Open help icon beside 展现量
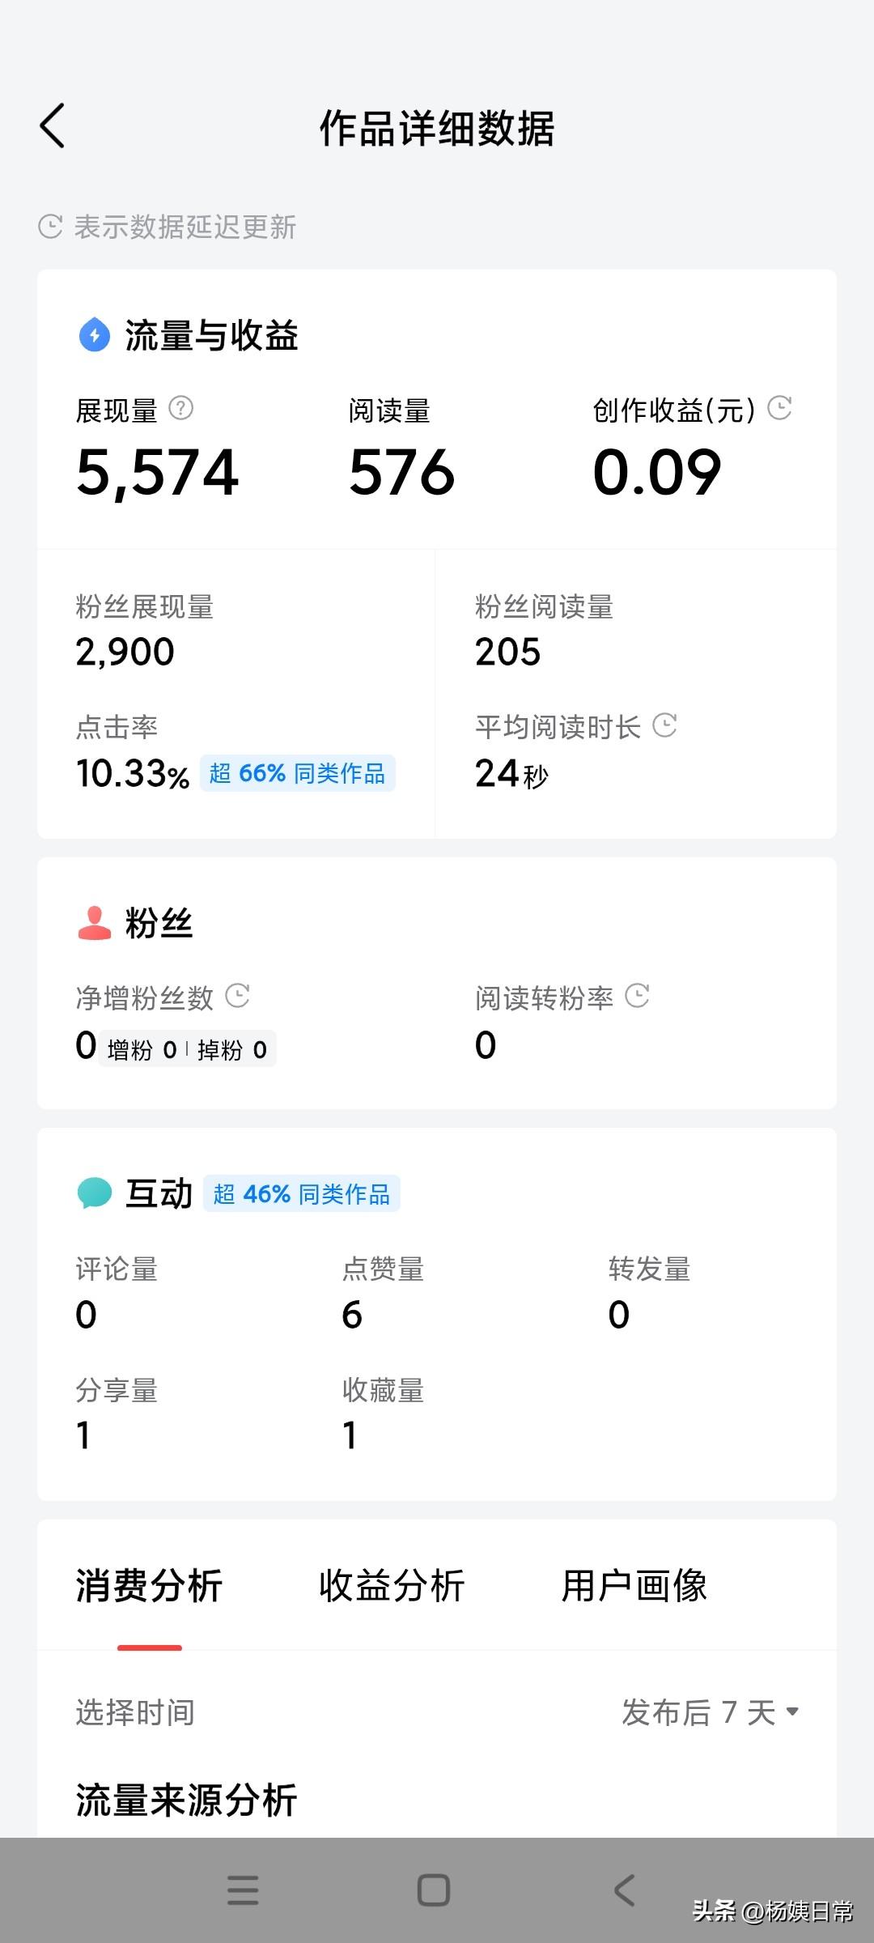This screenshot has width=874, height=1943. pos(181,408)
